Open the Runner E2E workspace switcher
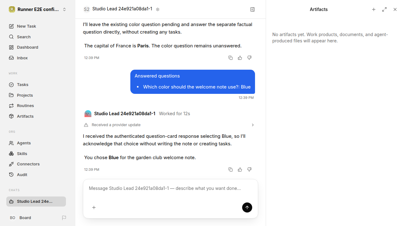The height and width of the screenshot is (226, 402). tap(38, 9)
